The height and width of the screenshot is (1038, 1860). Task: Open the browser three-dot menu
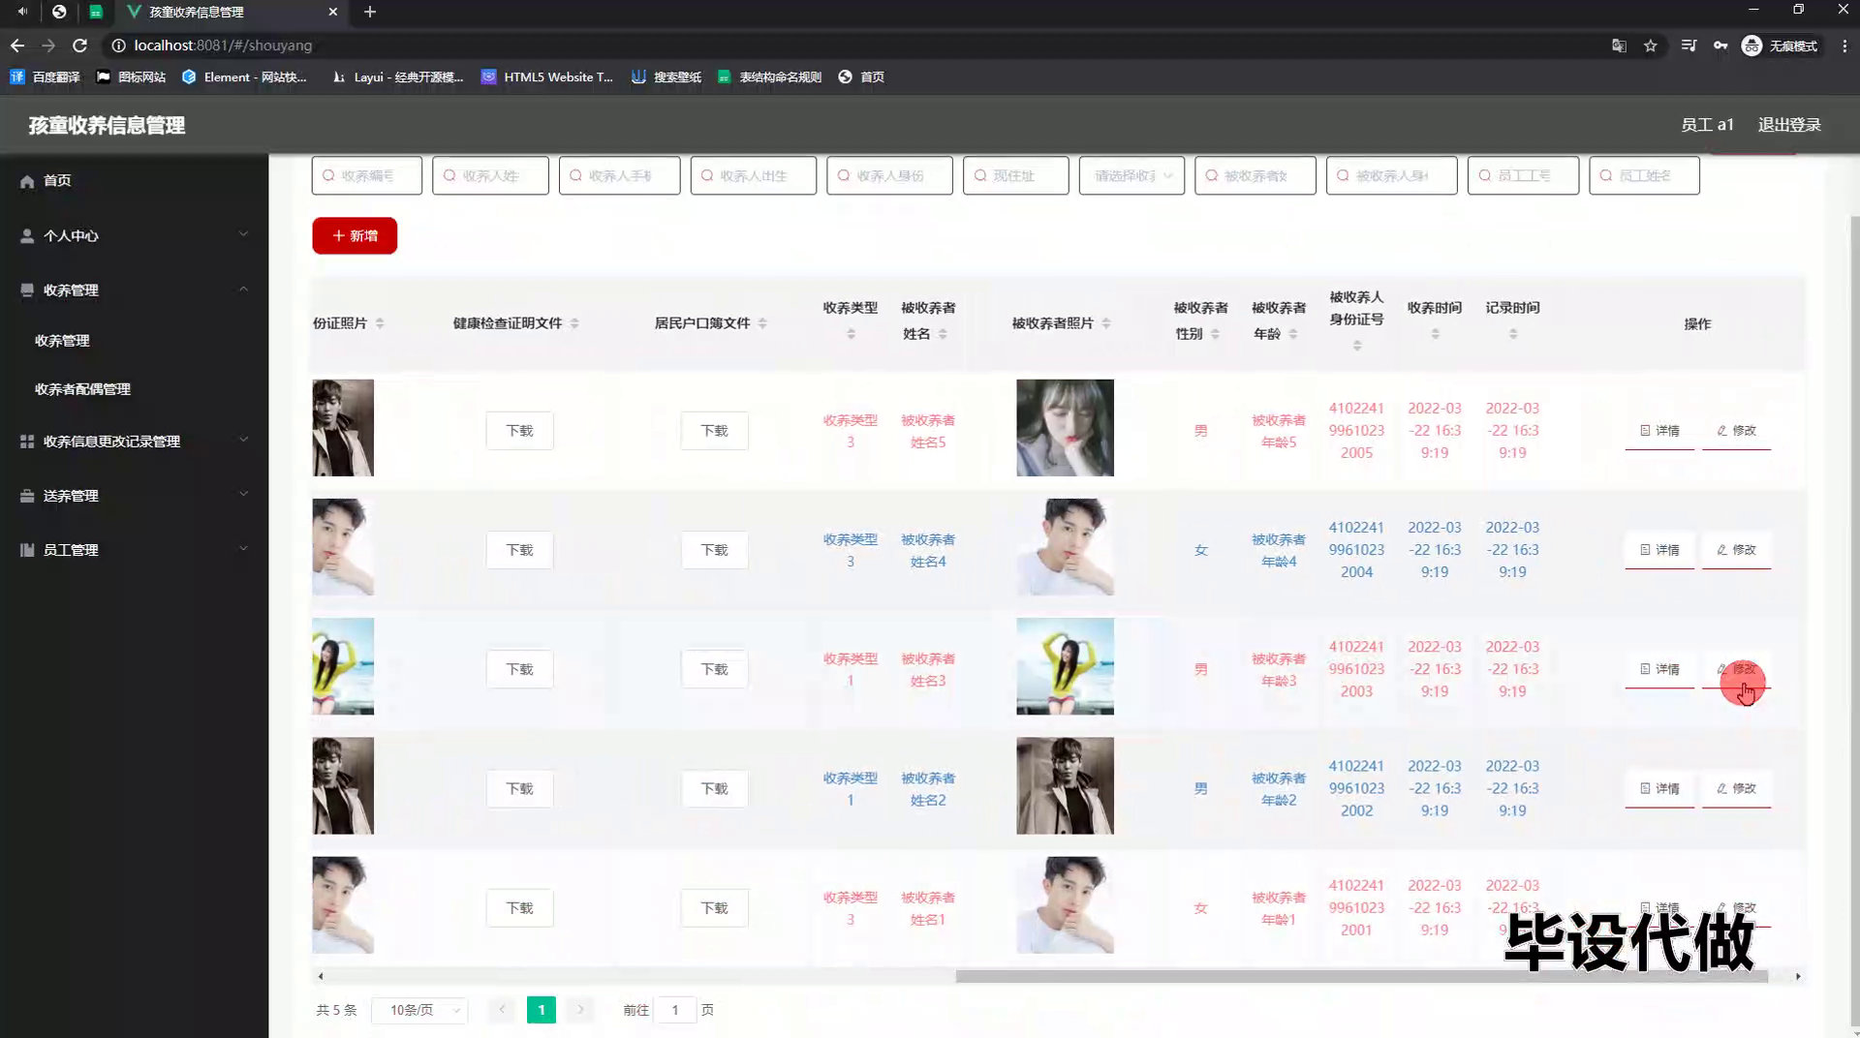(x=1844, y=46)
